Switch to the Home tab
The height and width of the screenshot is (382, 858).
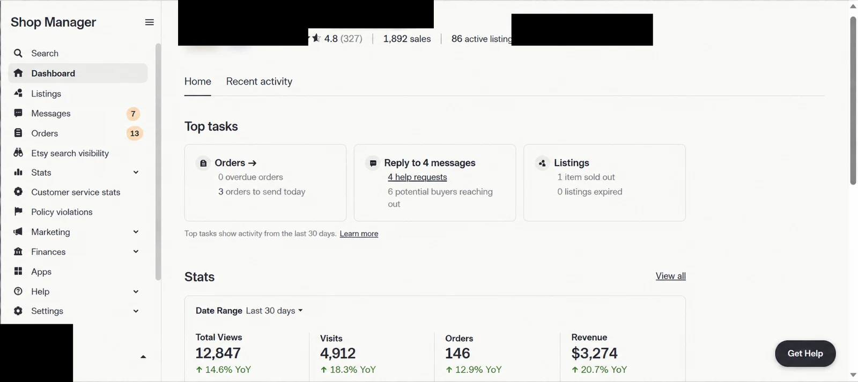(198, 81)
